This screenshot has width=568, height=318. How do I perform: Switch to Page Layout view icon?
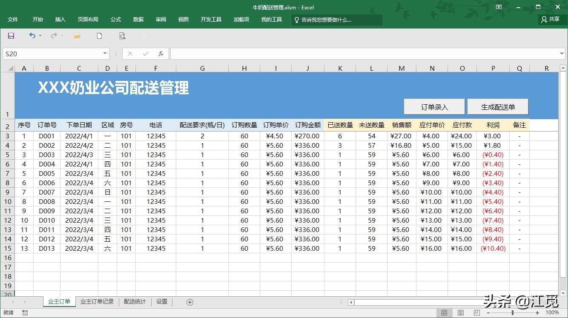(x=461, y=312)
